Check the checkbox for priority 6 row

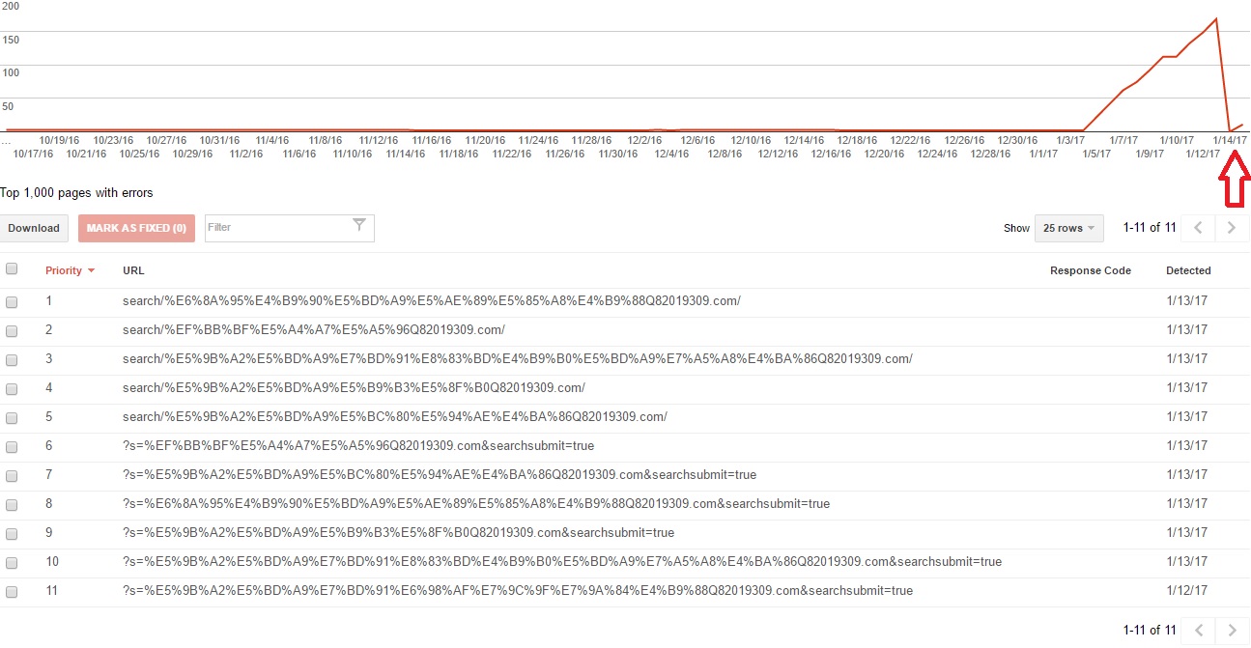coord(12,446)
